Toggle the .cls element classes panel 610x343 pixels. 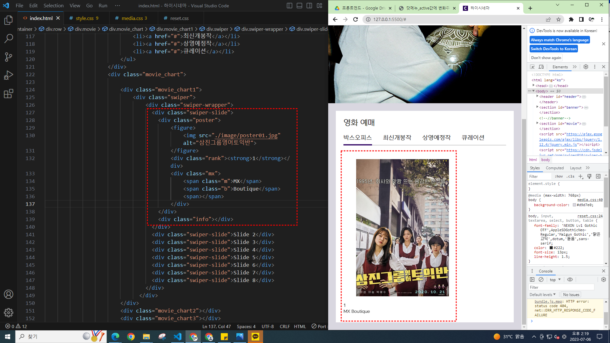571,177
